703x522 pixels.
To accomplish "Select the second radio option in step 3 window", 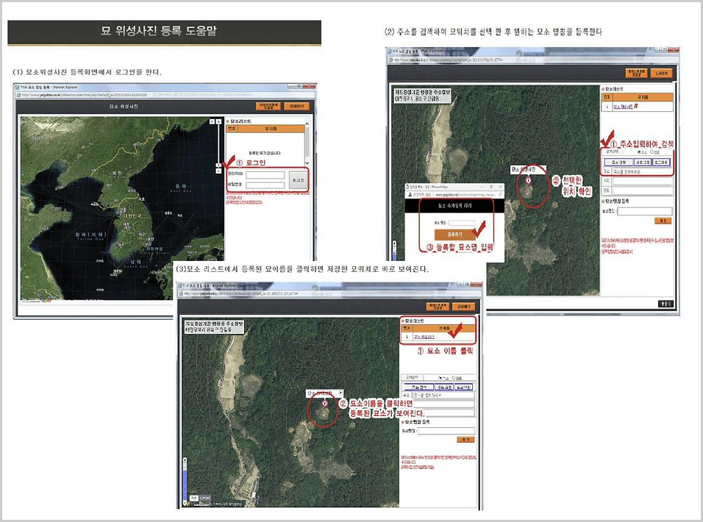I will click(453, 378).
